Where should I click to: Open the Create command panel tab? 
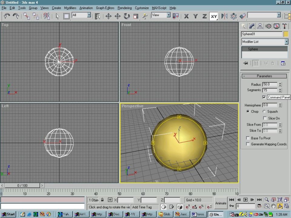pos(244,26)
